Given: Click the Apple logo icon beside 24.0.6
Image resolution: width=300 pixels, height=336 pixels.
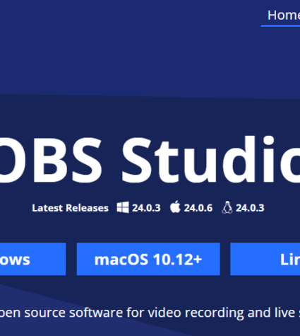Looking at the screenshot, I should pyautogui.click(x=175, y=207).
